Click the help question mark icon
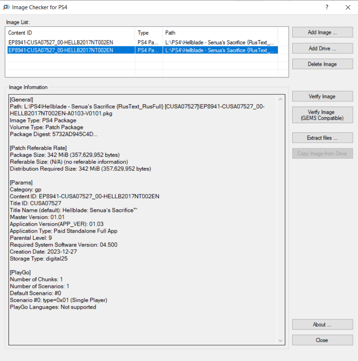The image size is (358, 361). [x=327, y=7]
